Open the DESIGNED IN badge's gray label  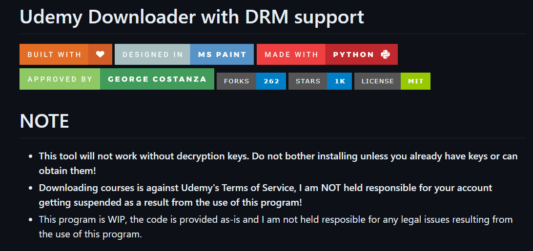(153, 55)
